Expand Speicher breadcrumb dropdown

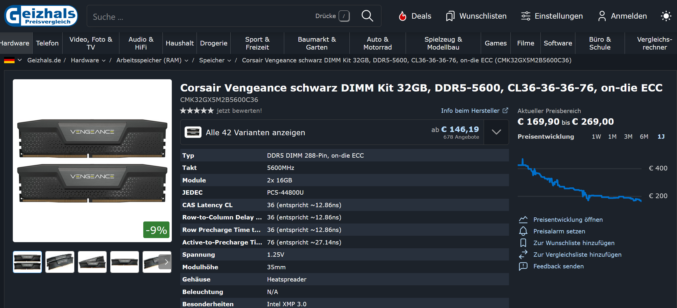(229, 61)
